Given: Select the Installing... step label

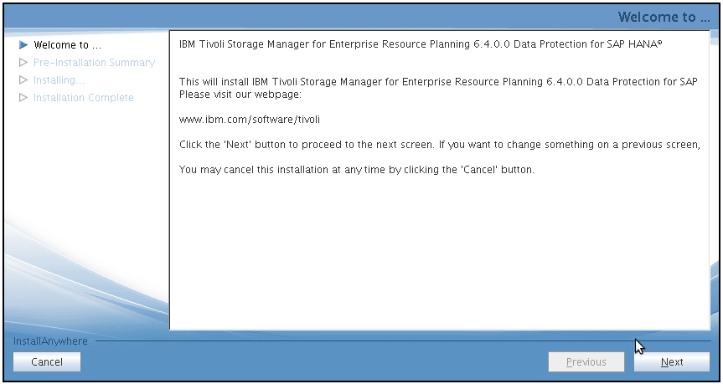Looking at the screenshot, I should (59, 80).
